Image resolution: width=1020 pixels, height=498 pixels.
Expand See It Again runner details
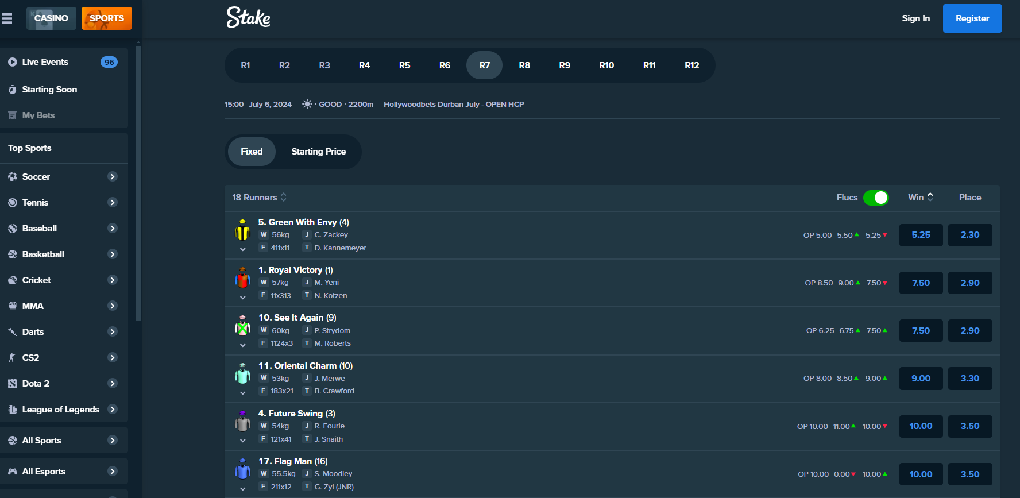point(243,345)
